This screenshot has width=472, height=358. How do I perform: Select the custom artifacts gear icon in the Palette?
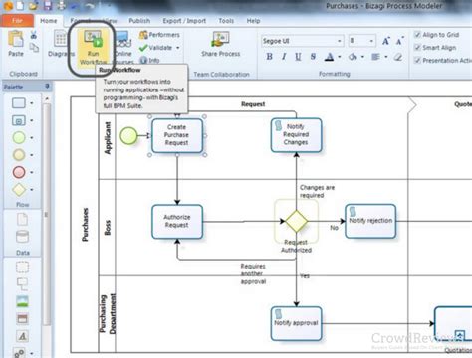(x=20, y=353)
